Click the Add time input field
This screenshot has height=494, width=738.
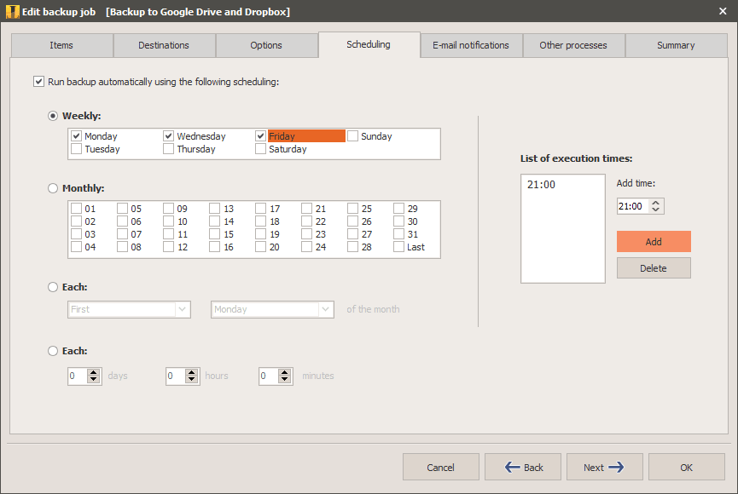pyautogui.click(x=631, y=206)
